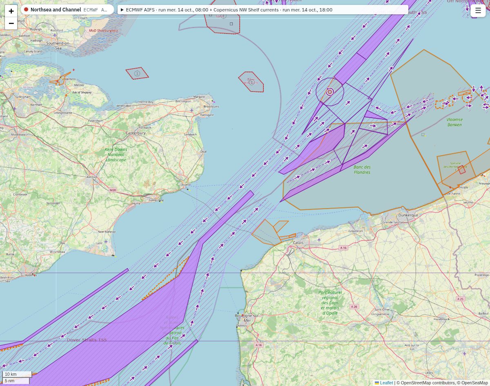Click the New Romney town label

pyautogui.click(x=107, y=232)
